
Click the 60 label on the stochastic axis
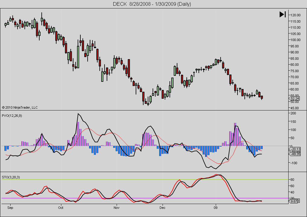pos(292,186)
